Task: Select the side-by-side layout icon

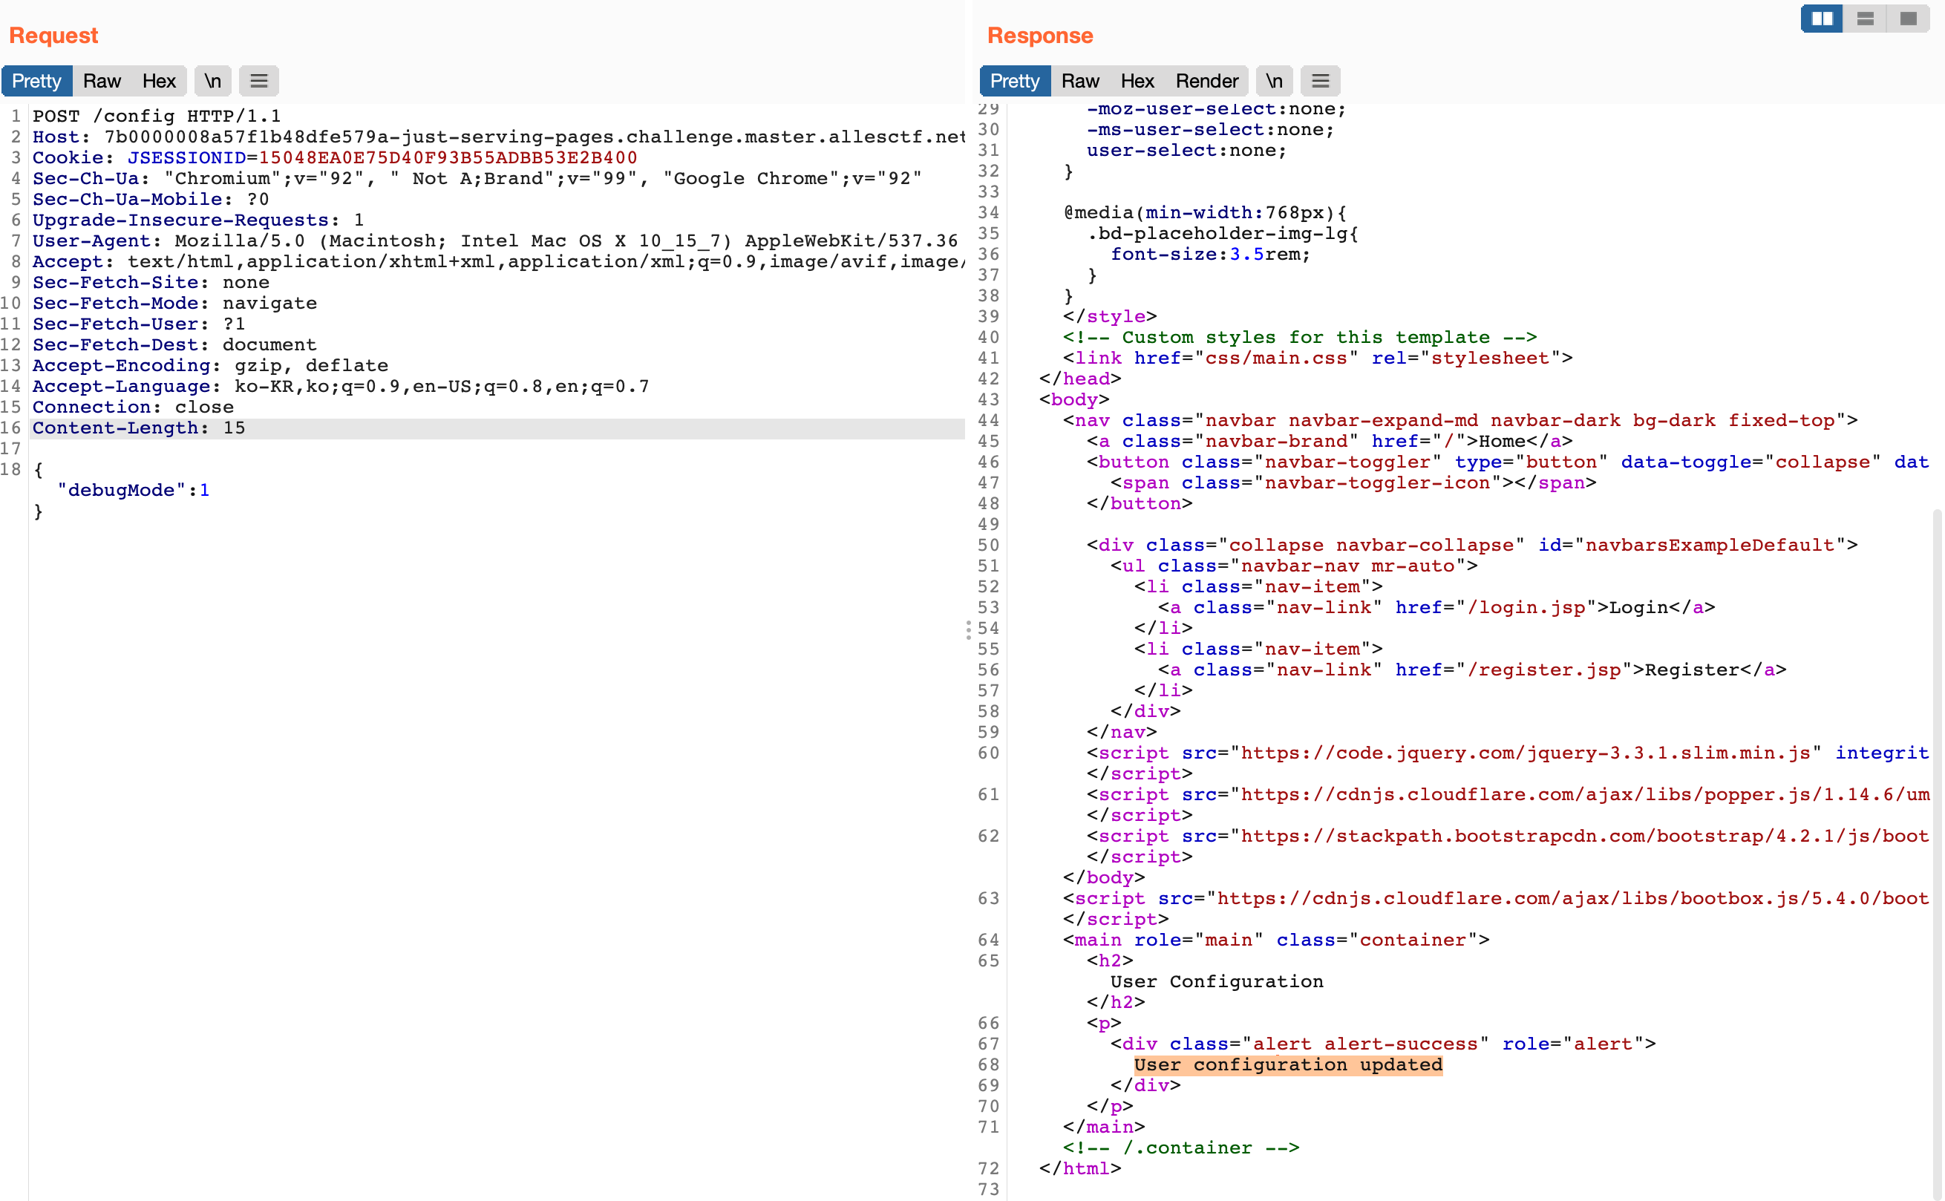Action: tap(1822, 19)
